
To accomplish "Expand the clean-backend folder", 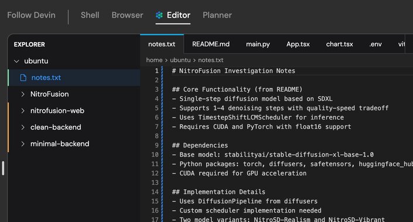I will point(23,128).
